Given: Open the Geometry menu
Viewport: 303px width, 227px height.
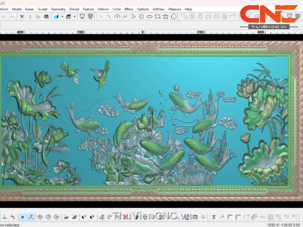Looking at the screenshot, I should click(x=58, y=9).
